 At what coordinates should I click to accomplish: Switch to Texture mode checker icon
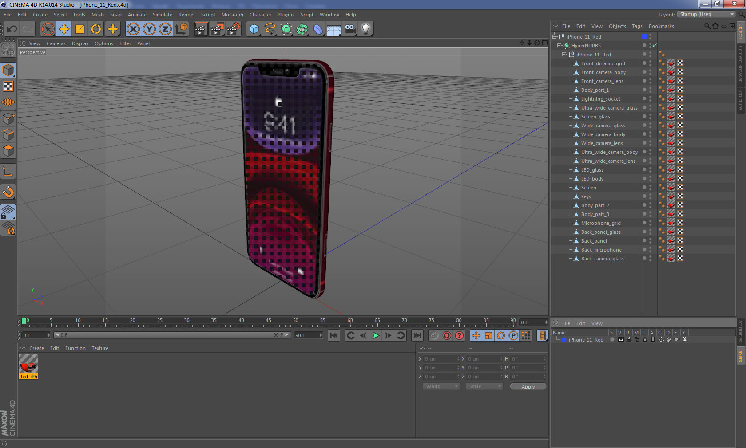[8, 86]
